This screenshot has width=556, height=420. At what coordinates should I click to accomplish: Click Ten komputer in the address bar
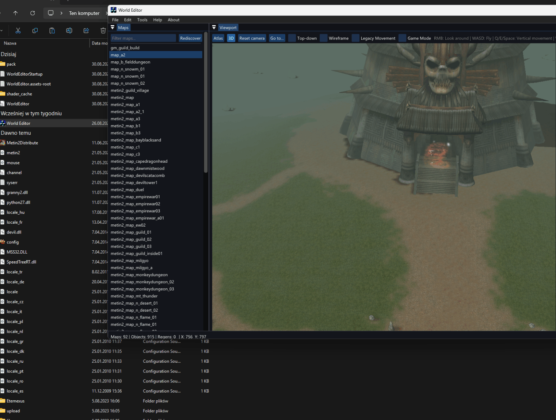[84, 13]
